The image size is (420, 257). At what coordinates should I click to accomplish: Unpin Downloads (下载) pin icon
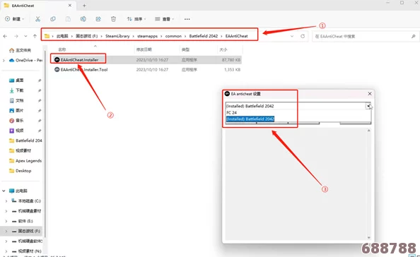(40, 90)
